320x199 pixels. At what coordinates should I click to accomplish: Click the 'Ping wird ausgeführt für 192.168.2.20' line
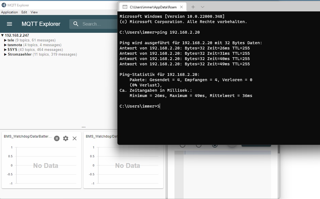(x=191, y=43)
